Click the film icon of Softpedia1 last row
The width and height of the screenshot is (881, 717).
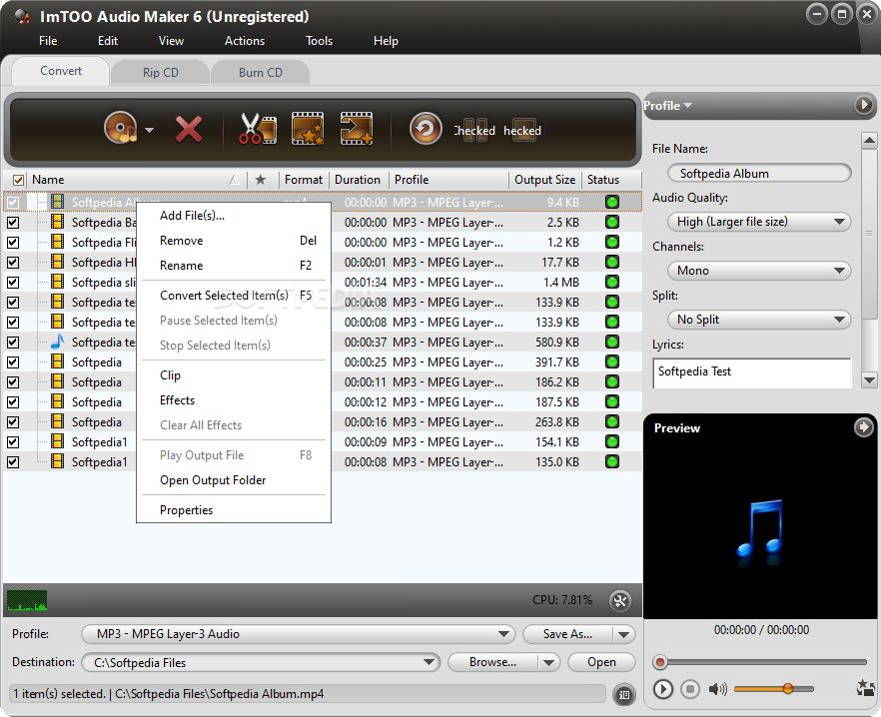click(57, 462)
